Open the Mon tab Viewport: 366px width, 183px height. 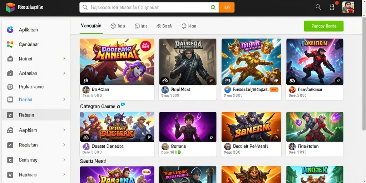click(189, 26)
